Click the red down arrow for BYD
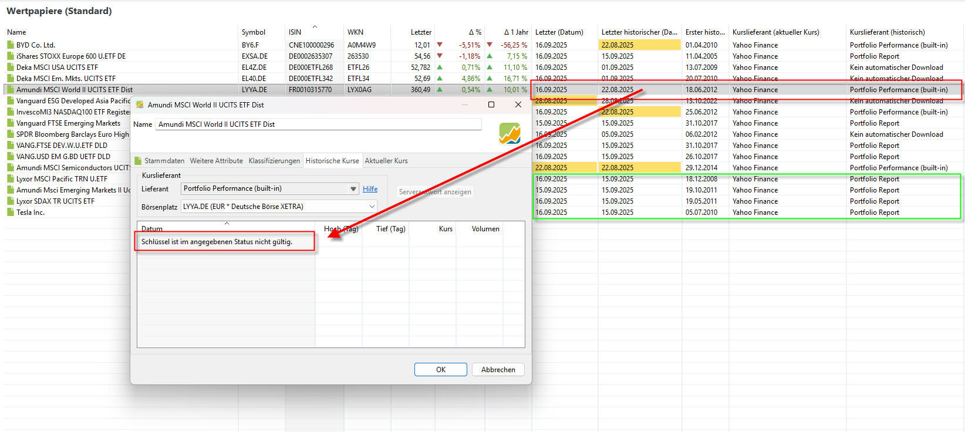This screenshot has height=432, width=965. (440, 45)
